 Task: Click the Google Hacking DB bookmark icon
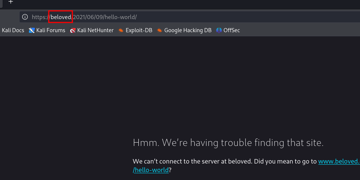[160, 30]
